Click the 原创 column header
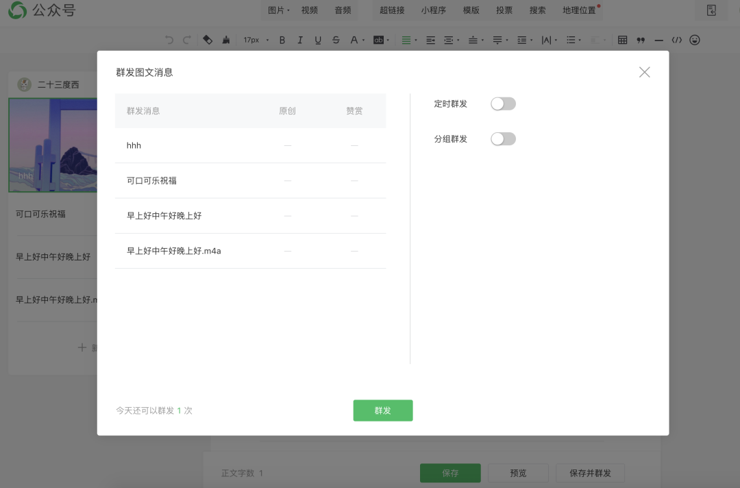The height and width of the screenshot is (488, 740). 287,111
